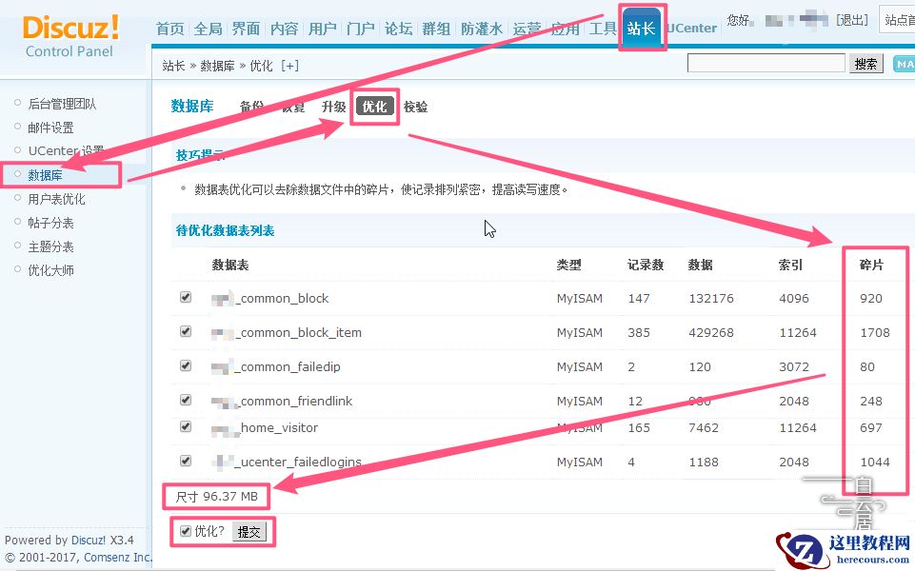Image resolution: width=915 pixels, height=571 pixels.
Task: Open the 全局 settings tab
Action: coord(208,29)
